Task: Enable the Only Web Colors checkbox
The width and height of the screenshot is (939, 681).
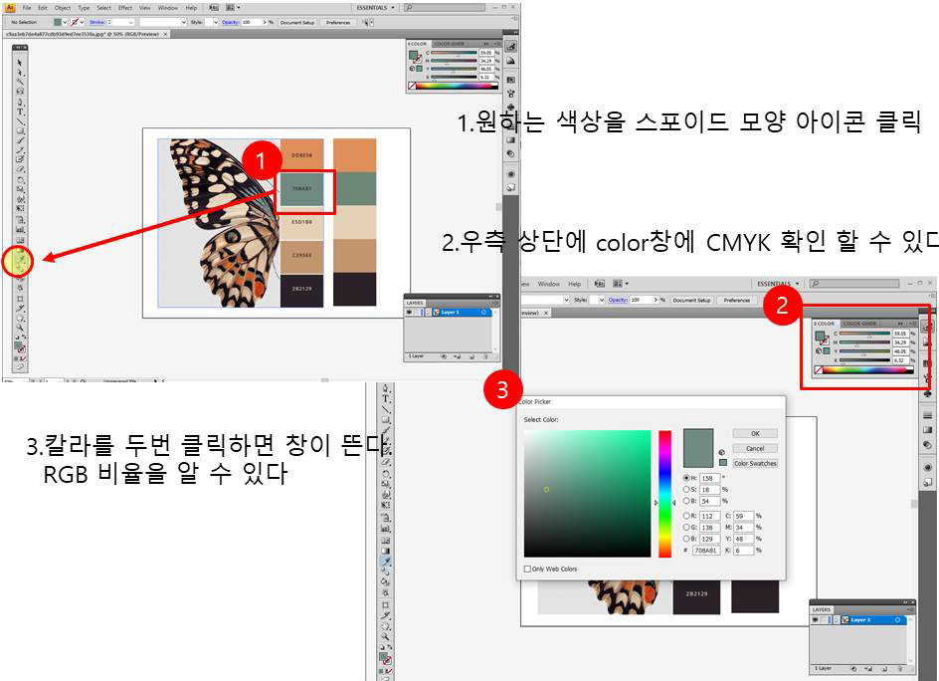Action: [x=527, y=567]
